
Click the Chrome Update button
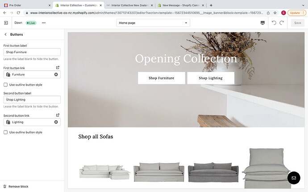pyautogui.click(x=297, y=13)
